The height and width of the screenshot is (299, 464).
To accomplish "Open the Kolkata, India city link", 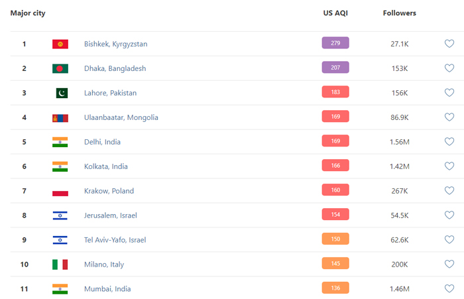I will [106, 166].
